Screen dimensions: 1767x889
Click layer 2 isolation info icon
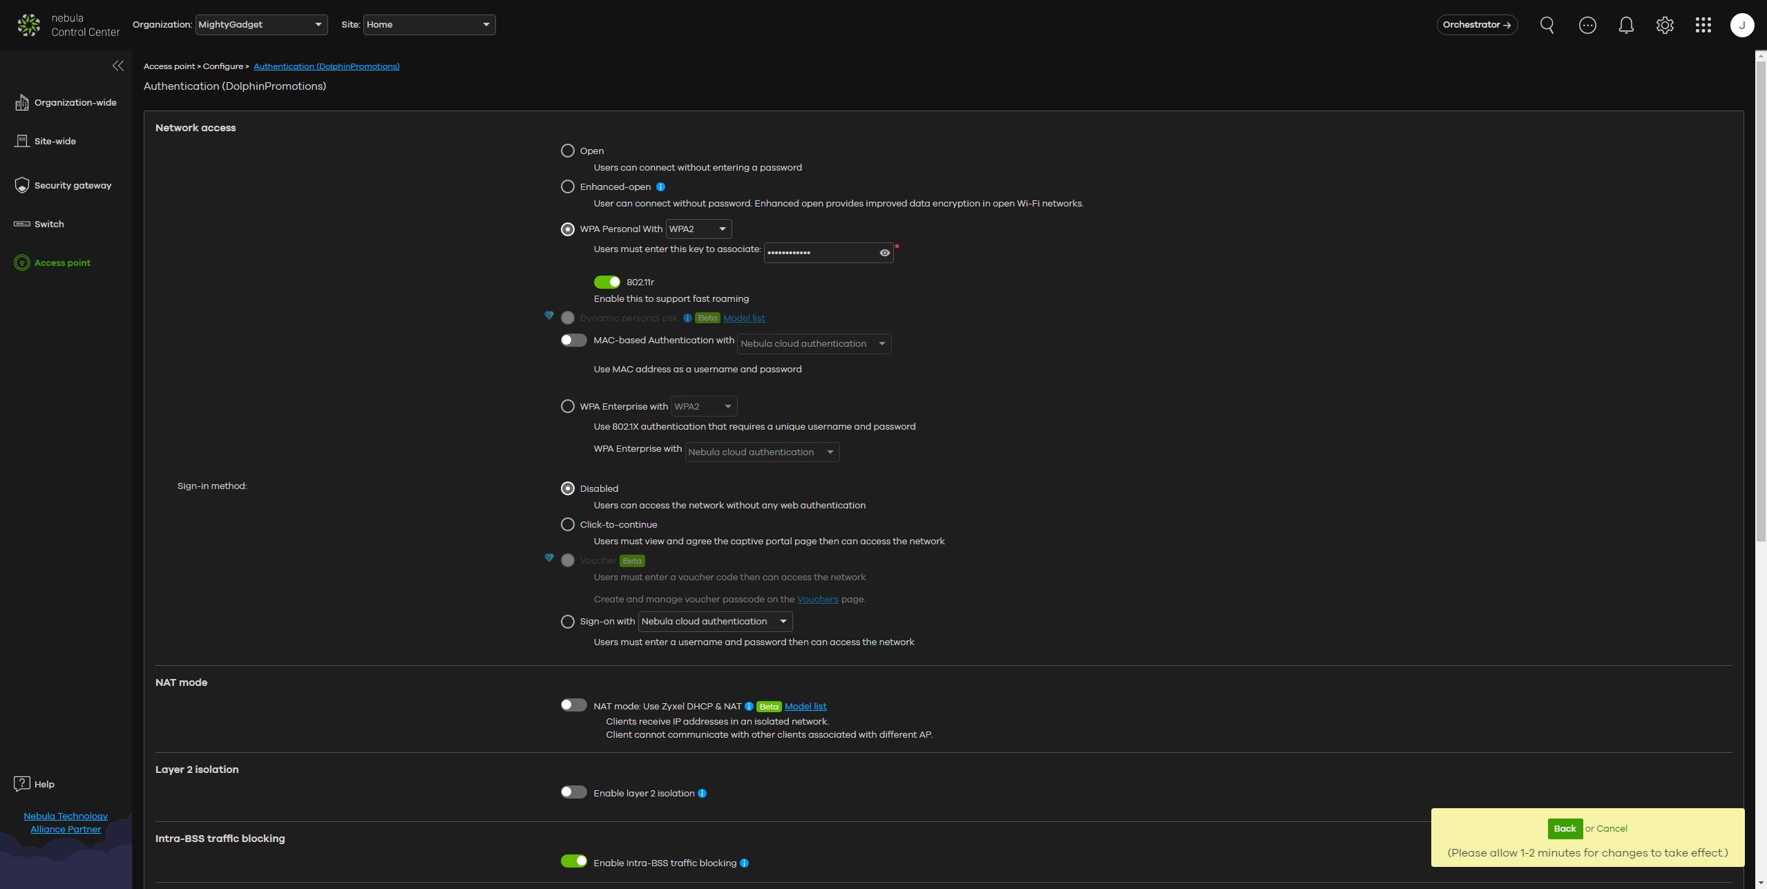[702, 794]
